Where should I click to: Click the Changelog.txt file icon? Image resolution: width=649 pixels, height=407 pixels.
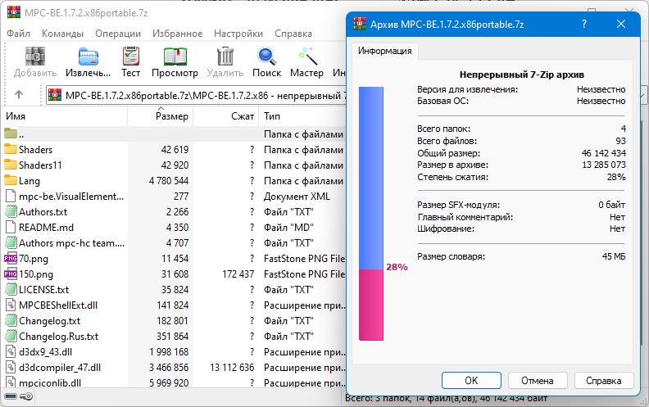pyautogui.click(x=11, y=320)
